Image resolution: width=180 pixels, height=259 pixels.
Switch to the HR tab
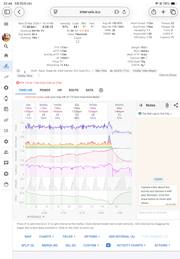[x=60, y=90]
